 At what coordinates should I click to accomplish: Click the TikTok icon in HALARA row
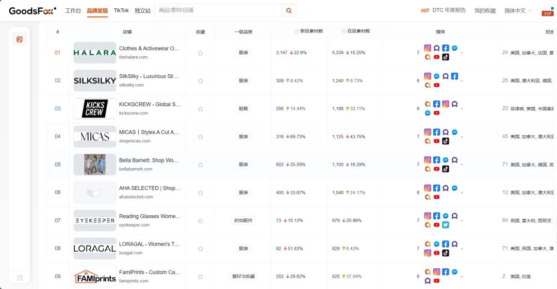(x=446, y=57)
